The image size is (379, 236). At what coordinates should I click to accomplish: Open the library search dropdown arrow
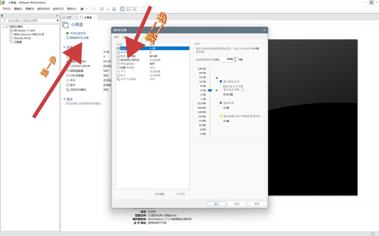coord(58,20)
